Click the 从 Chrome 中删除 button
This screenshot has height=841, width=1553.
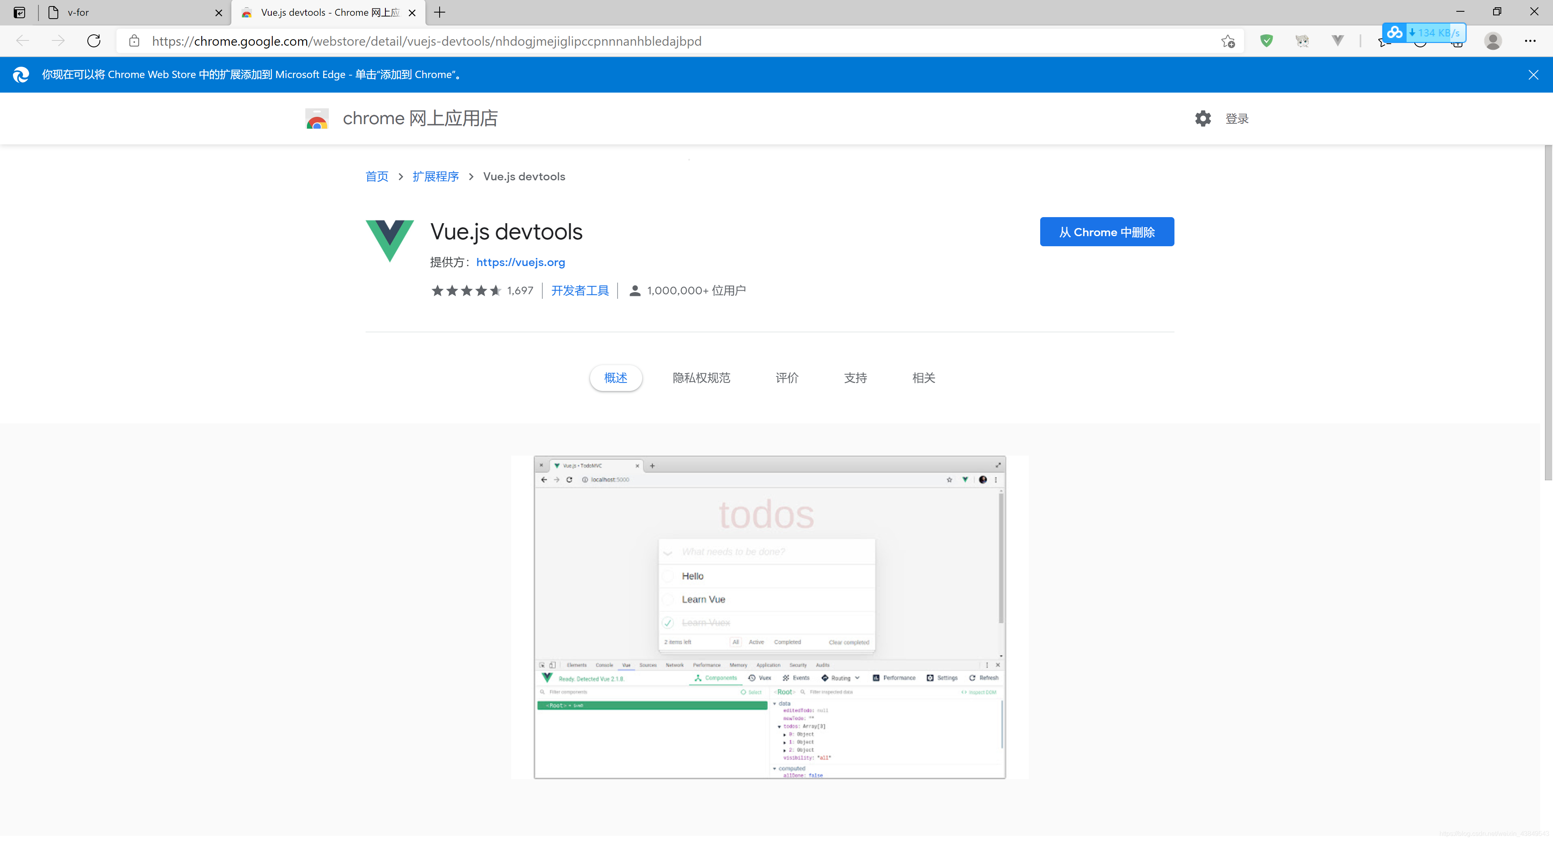(x=1106, y=232)
